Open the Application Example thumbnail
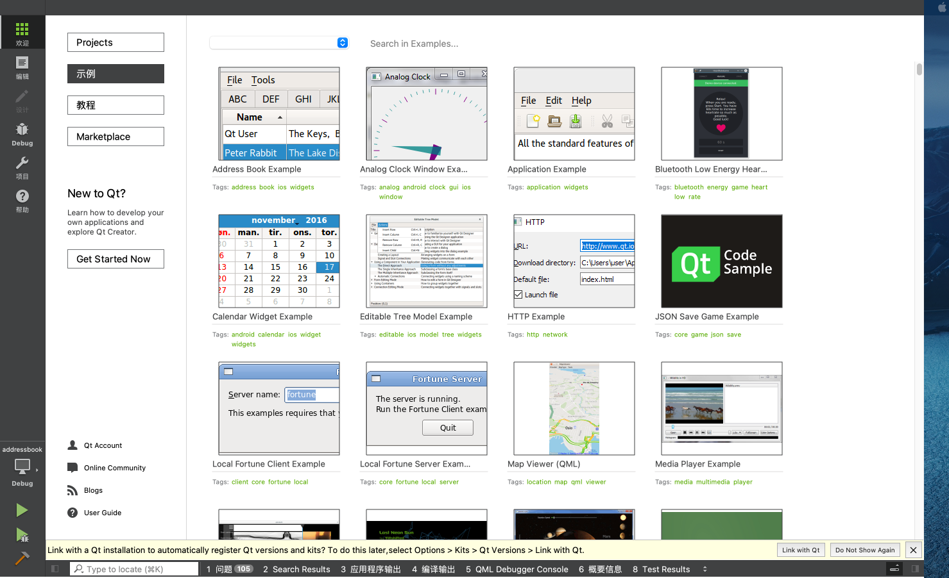Viewport: 949px width, 578px height. pyautogui.click(x=574, y=114)
